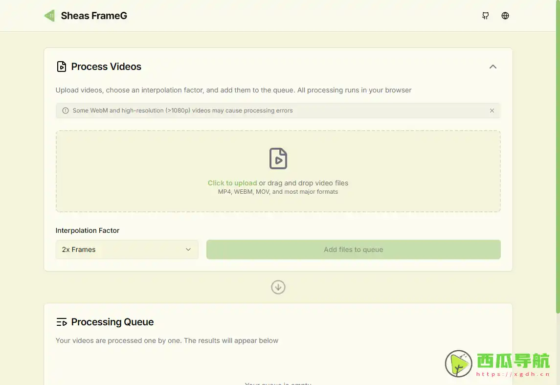
Task: Click the chevron arrow in Interpolation dropdown
Action: point(188,249)
